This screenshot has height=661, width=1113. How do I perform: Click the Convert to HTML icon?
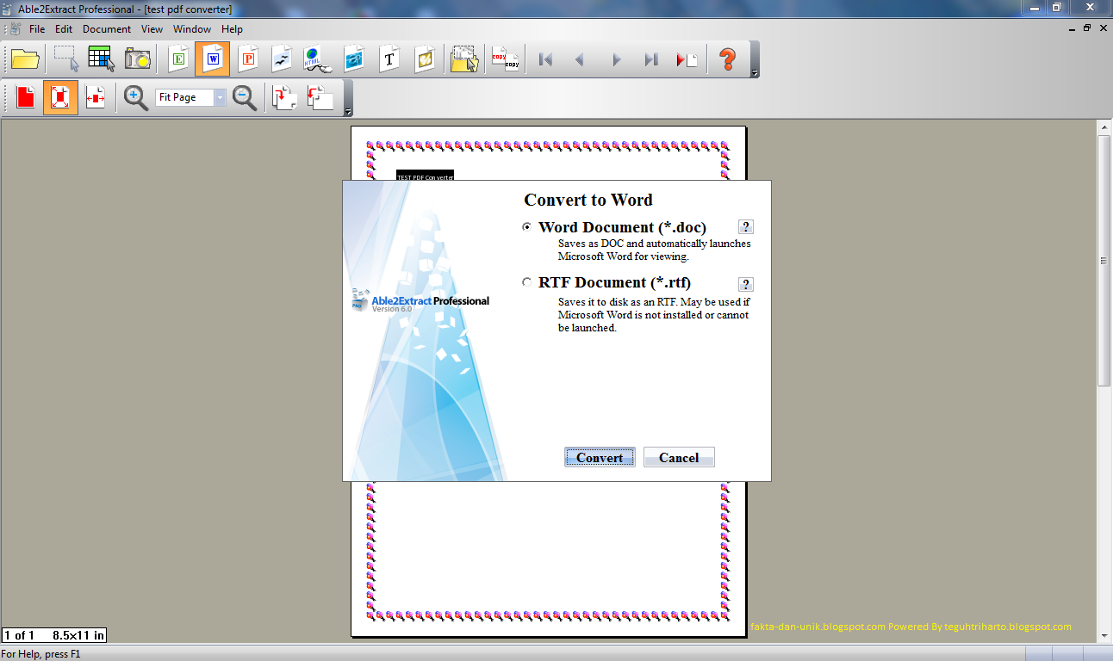[317, 59]
